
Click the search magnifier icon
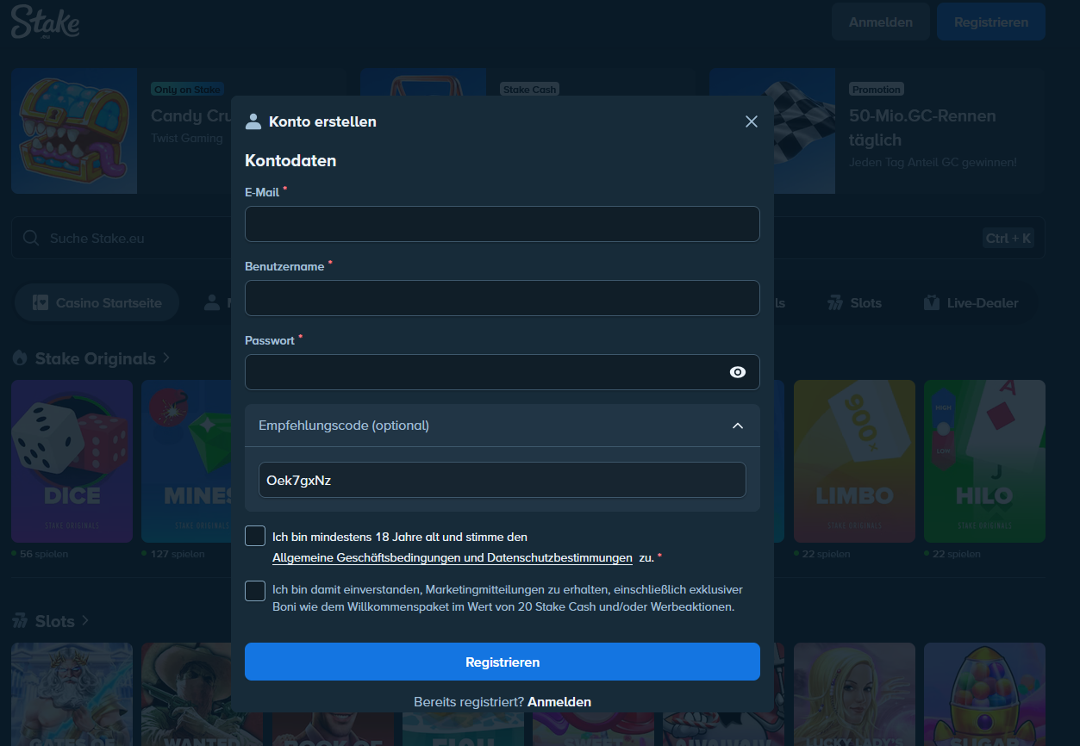coord(31,238)
